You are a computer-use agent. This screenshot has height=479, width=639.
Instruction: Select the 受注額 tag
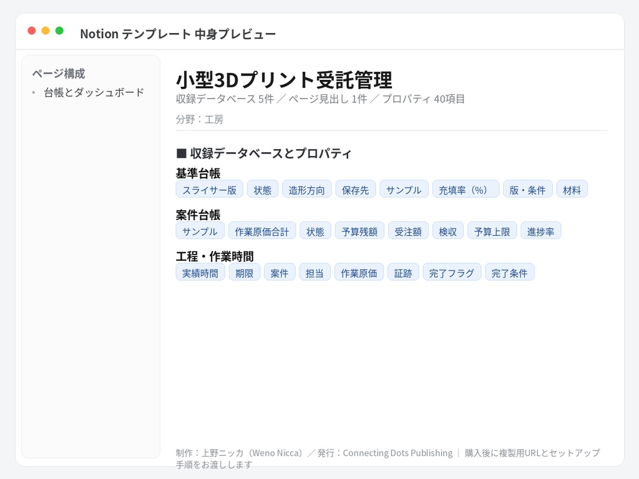coord(408,231)
